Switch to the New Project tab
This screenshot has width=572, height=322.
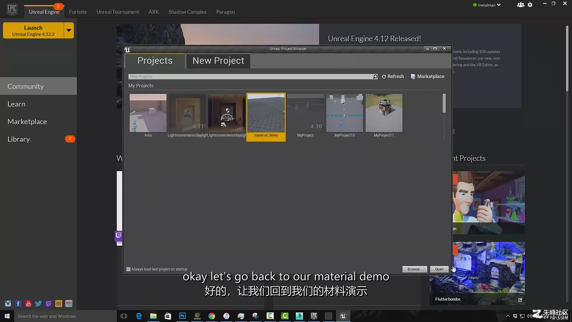click(x=218, y=61)
